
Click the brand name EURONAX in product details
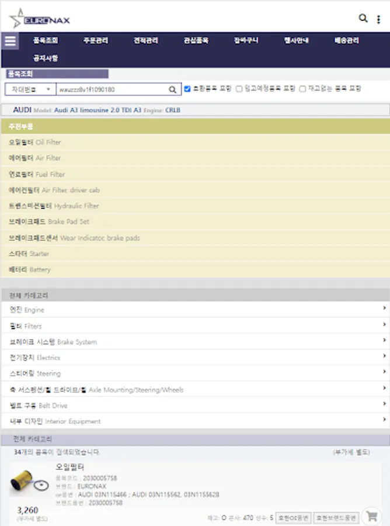92,486
